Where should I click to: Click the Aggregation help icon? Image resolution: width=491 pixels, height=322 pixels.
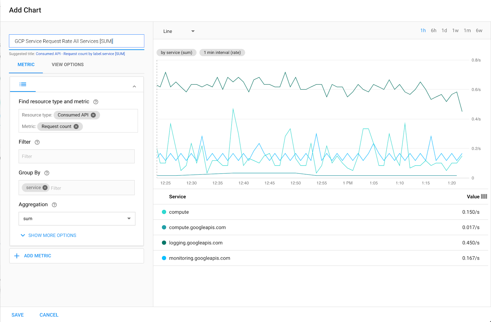(x=54, y=205)
